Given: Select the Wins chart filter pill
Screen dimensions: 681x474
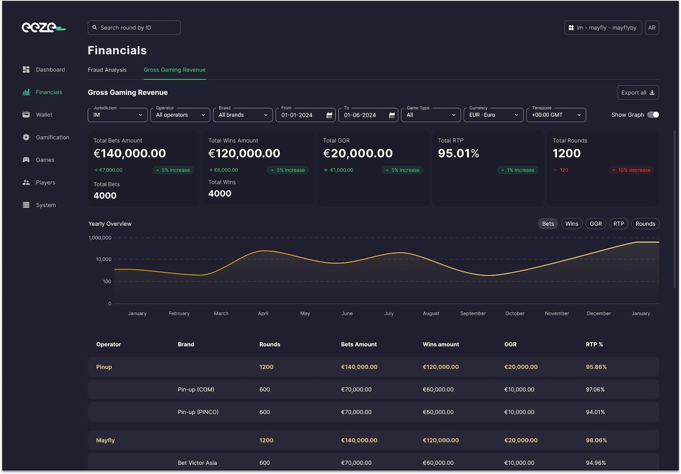Looking at the screenshot, I should point(571,223).
